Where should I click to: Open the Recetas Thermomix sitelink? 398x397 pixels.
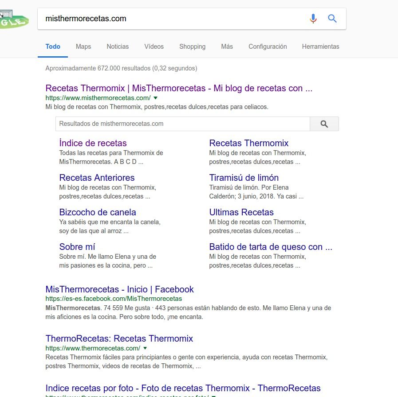(x=249, y=143)
